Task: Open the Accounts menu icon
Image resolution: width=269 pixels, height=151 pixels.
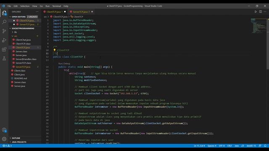Action: click(4, 130)
